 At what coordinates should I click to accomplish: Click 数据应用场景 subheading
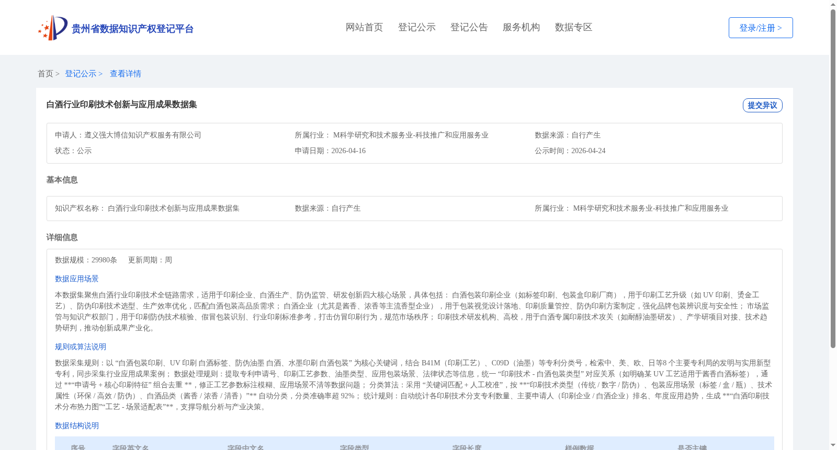coord(77,279)
